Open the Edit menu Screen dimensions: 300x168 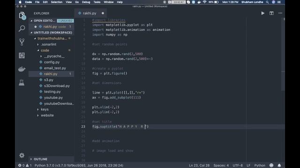pos(45,2)
